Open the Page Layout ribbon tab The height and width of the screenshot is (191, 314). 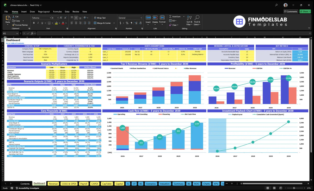click(x=44, y=12)
